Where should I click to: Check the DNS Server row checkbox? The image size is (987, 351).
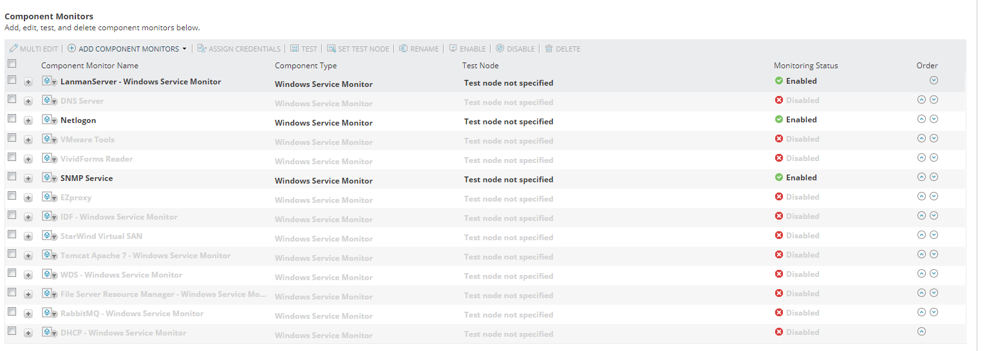[12, 100]
